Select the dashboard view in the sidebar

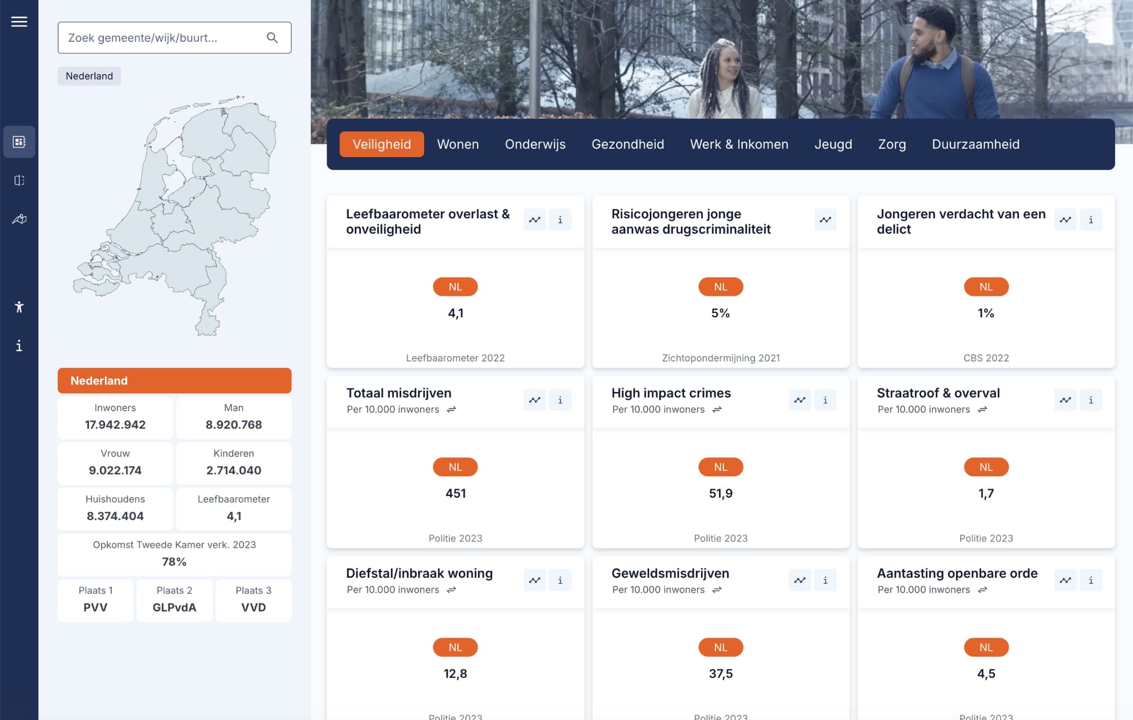[x=19, y=142]
